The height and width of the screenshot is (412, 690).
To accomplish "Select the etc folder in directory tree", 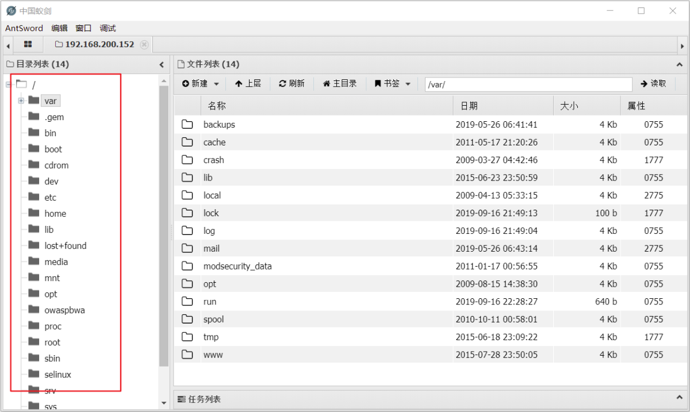I will tap(51, 198).
